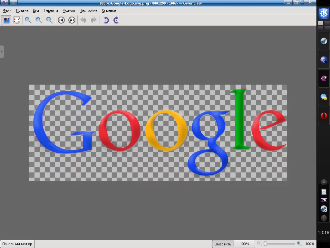
Task: Toggle the Панель миниатюр button
Action: point(17,244)
